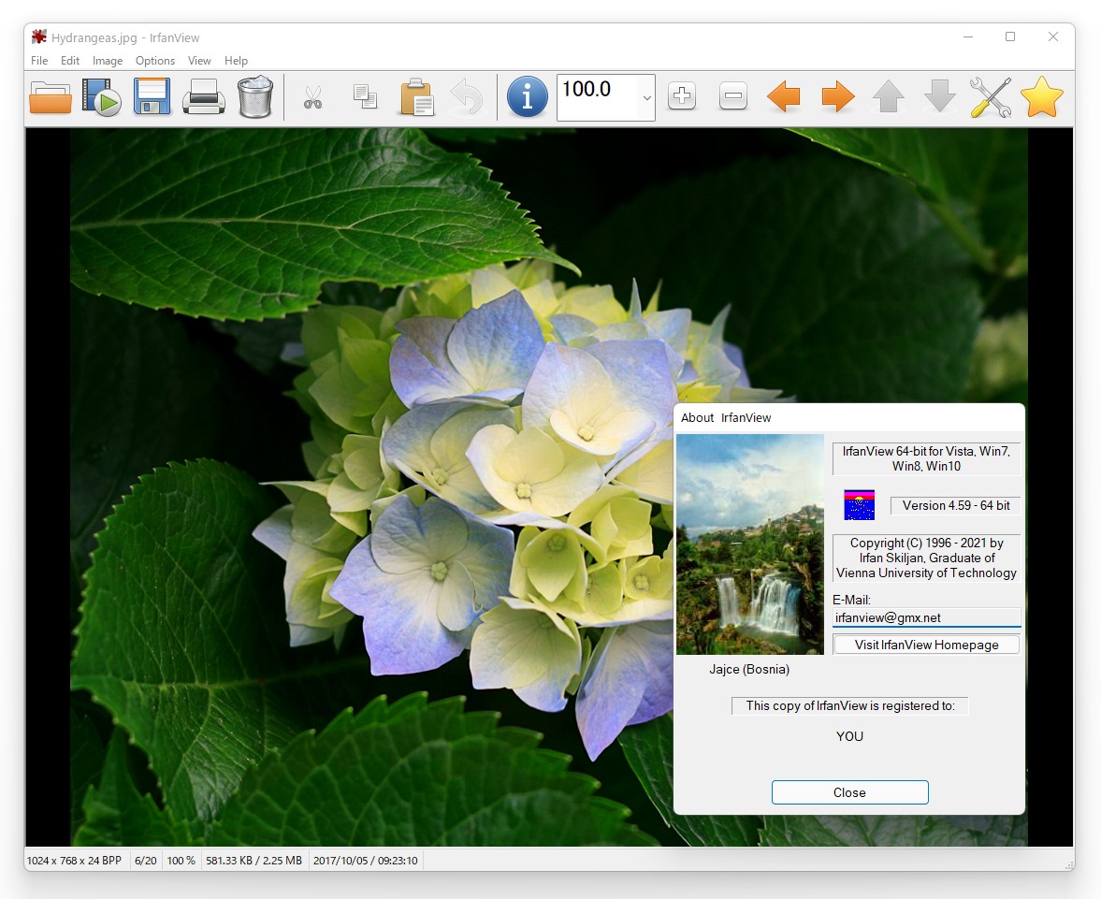Start the slideshow from the toolbar
The width and height of the screenshot is (1101, 899).
101,96
